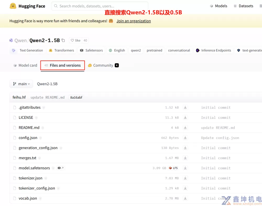Download tokenizer_config.json via download icon
Screen dimensions: 262x206
185,188
